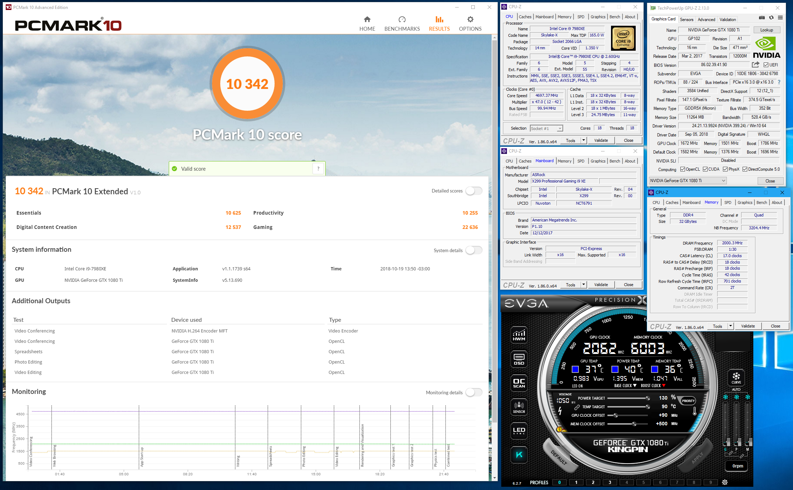Screen dimensions: 793x490
Task: Click Close in the CPU-Z Mainboard window
Action: click(629, 285)
